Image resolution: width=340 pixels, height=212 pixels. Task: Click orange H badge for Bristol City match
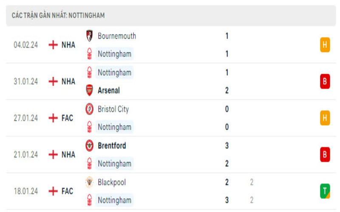coord(325,118)
